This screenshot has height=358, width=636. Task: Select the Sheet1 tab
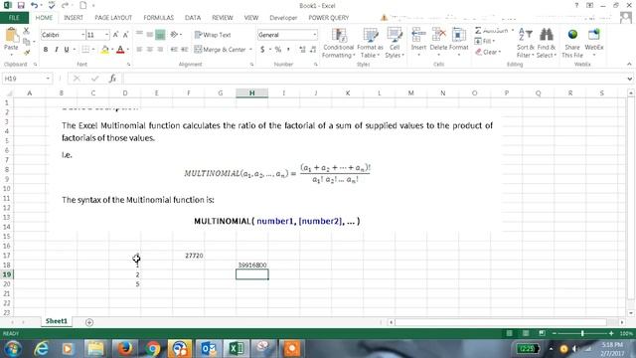pos(57,321)
